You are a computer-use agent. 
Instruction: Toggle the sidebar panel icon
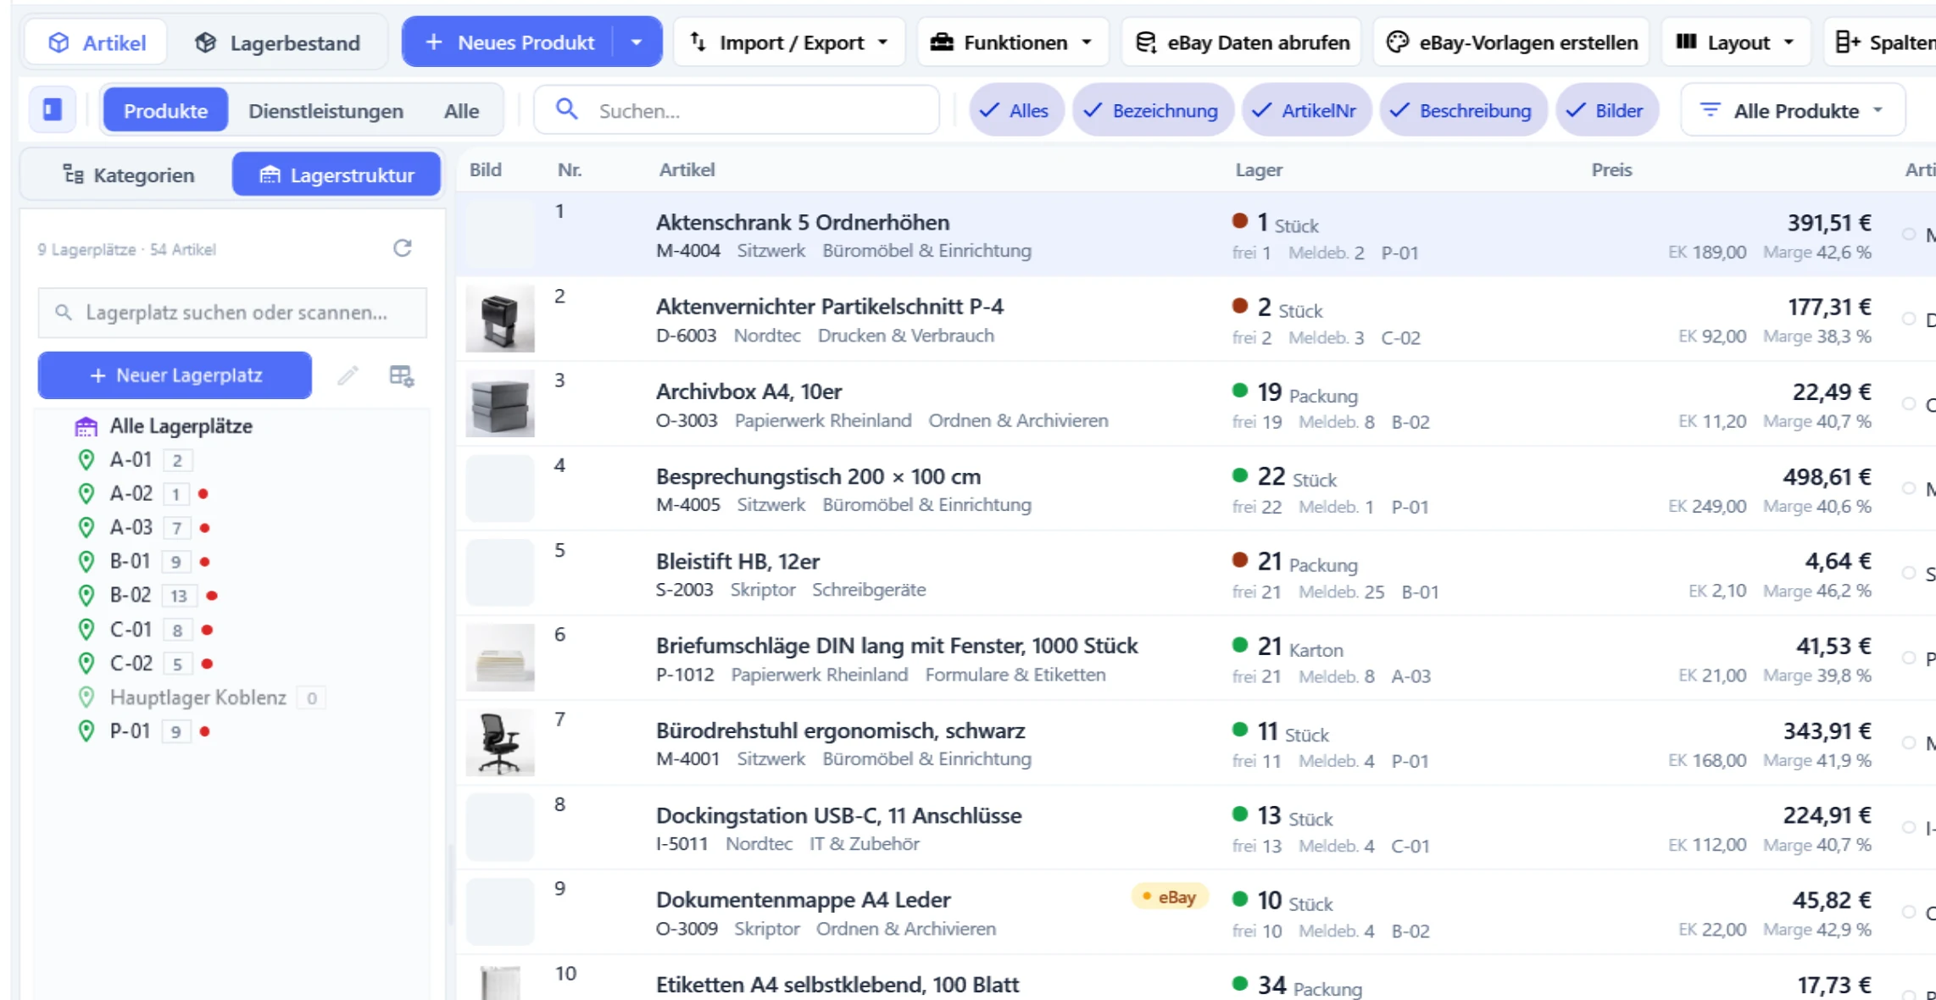point(53,109)
